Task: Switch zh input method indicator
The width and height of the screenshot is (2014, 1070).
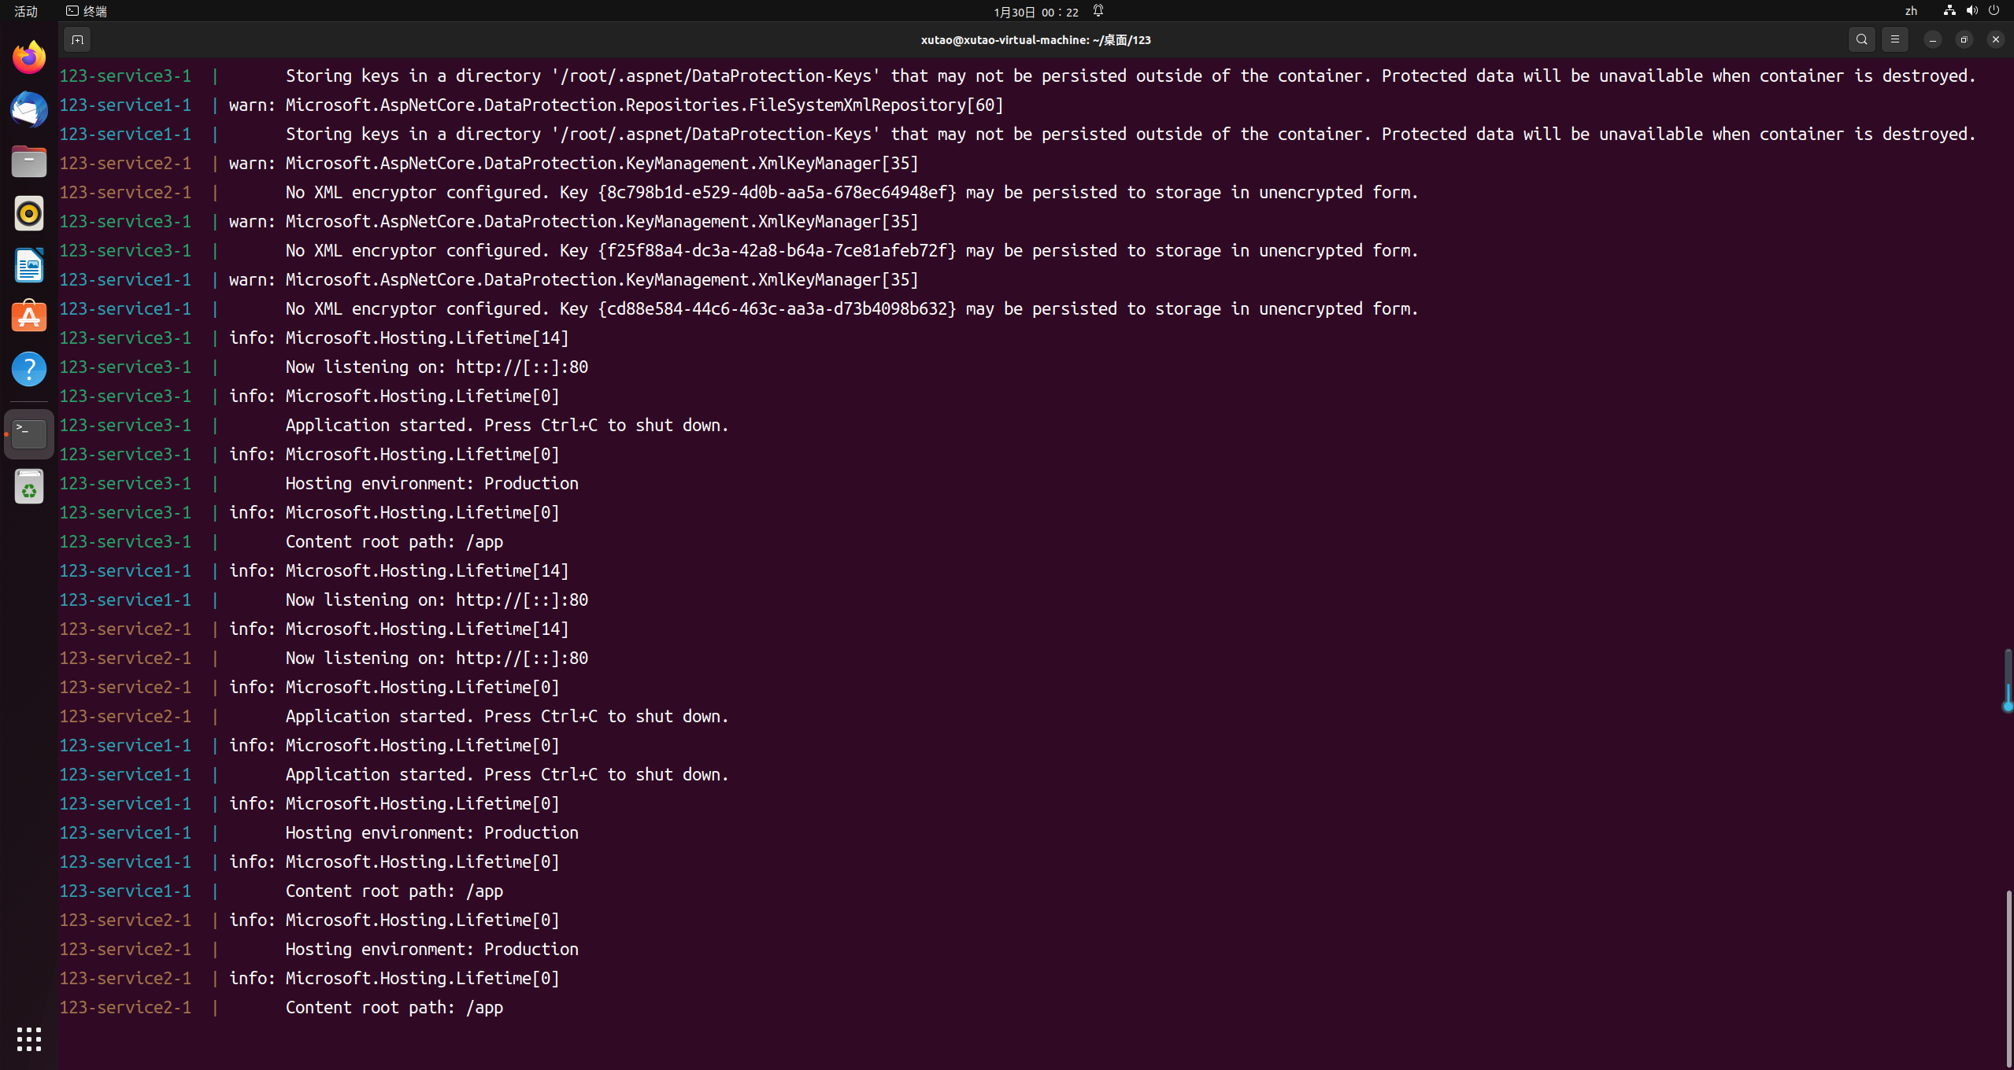Action: [x=1911, y=11]
